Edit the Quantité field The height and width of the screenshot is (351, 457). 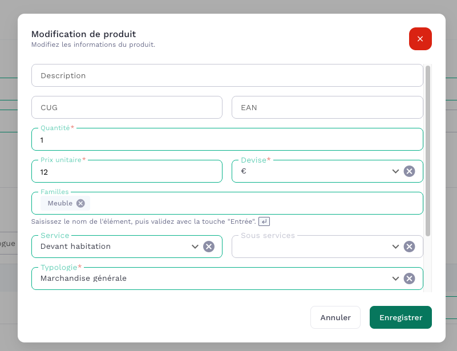click(227, 140)
